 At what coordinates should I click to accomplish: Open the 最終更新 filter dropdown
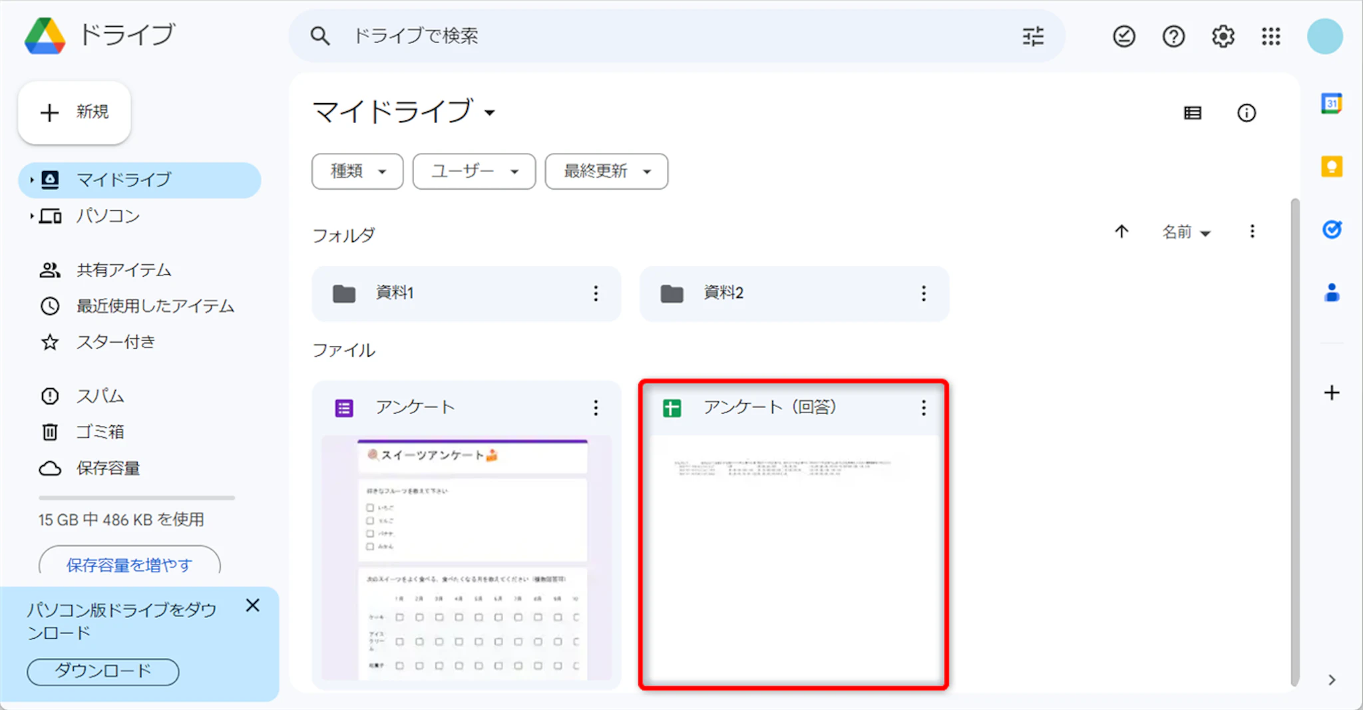point(606,172)
